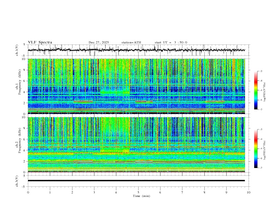Click the ch.3(V) axis label
Viewport: 280px width, 216px height.
[17, 180]
